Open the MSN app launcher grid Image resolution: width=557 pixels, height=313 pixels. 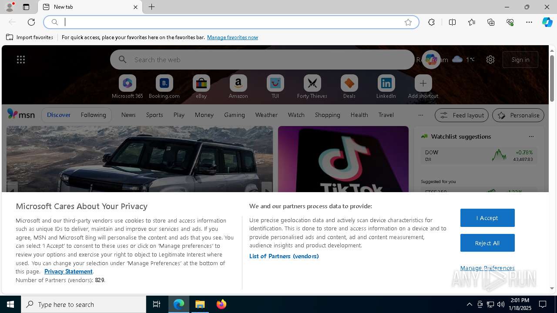point(21,60)
